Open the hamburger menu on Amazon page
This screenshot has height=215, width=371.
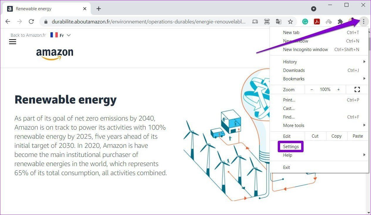(x=13, y=42)
